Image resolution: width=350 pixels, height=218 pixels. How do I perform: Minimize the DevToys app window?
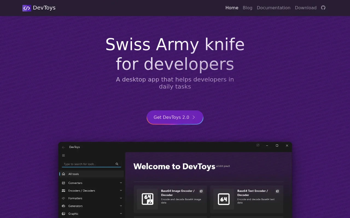(x=267, y=146)
